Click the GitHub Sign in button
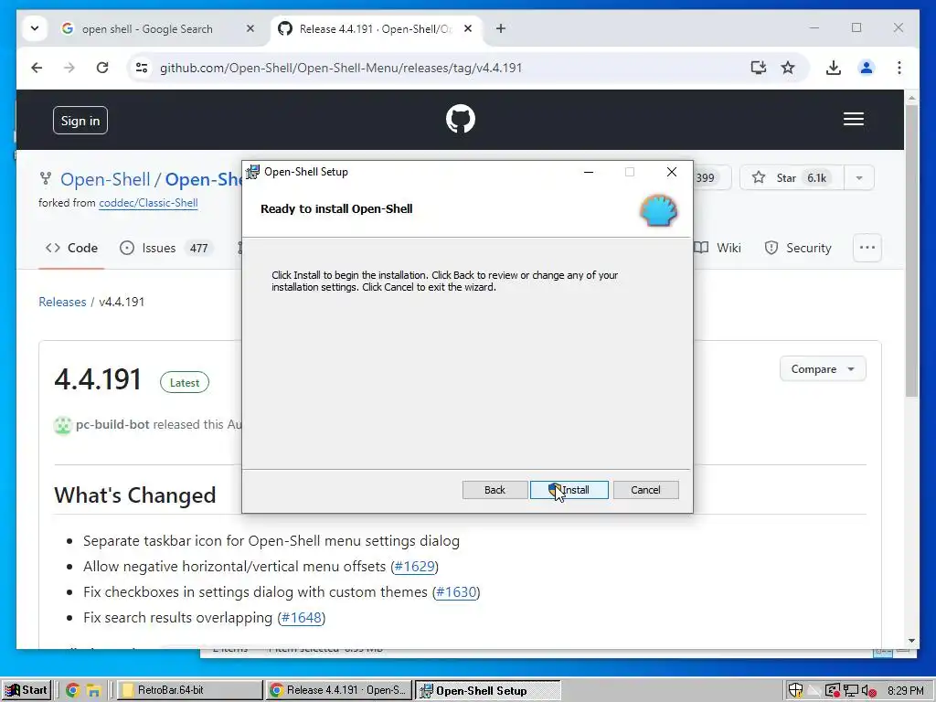936x702 pixels. coord(80,120)
